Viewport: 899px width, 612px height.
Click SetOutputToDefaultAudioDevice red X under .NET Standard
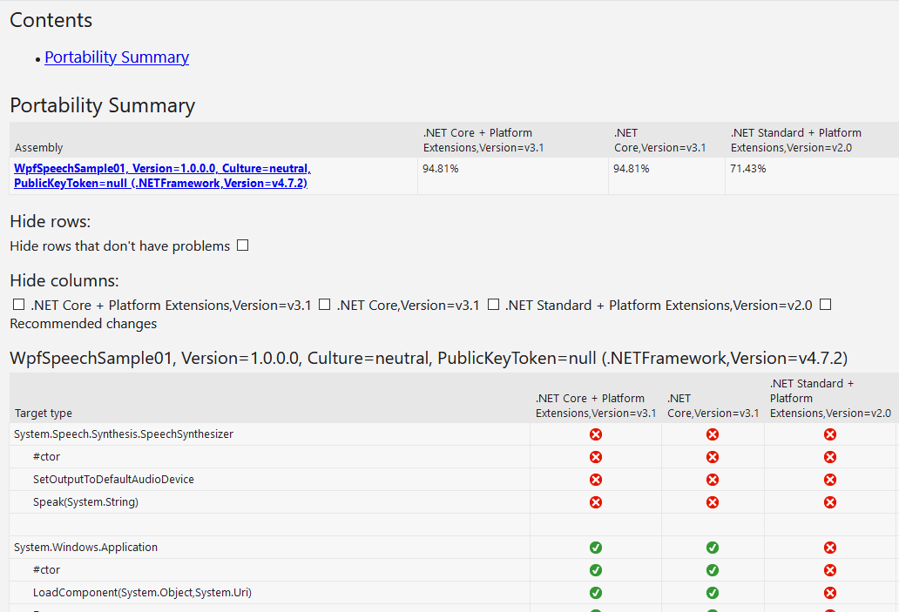point(830,480)
